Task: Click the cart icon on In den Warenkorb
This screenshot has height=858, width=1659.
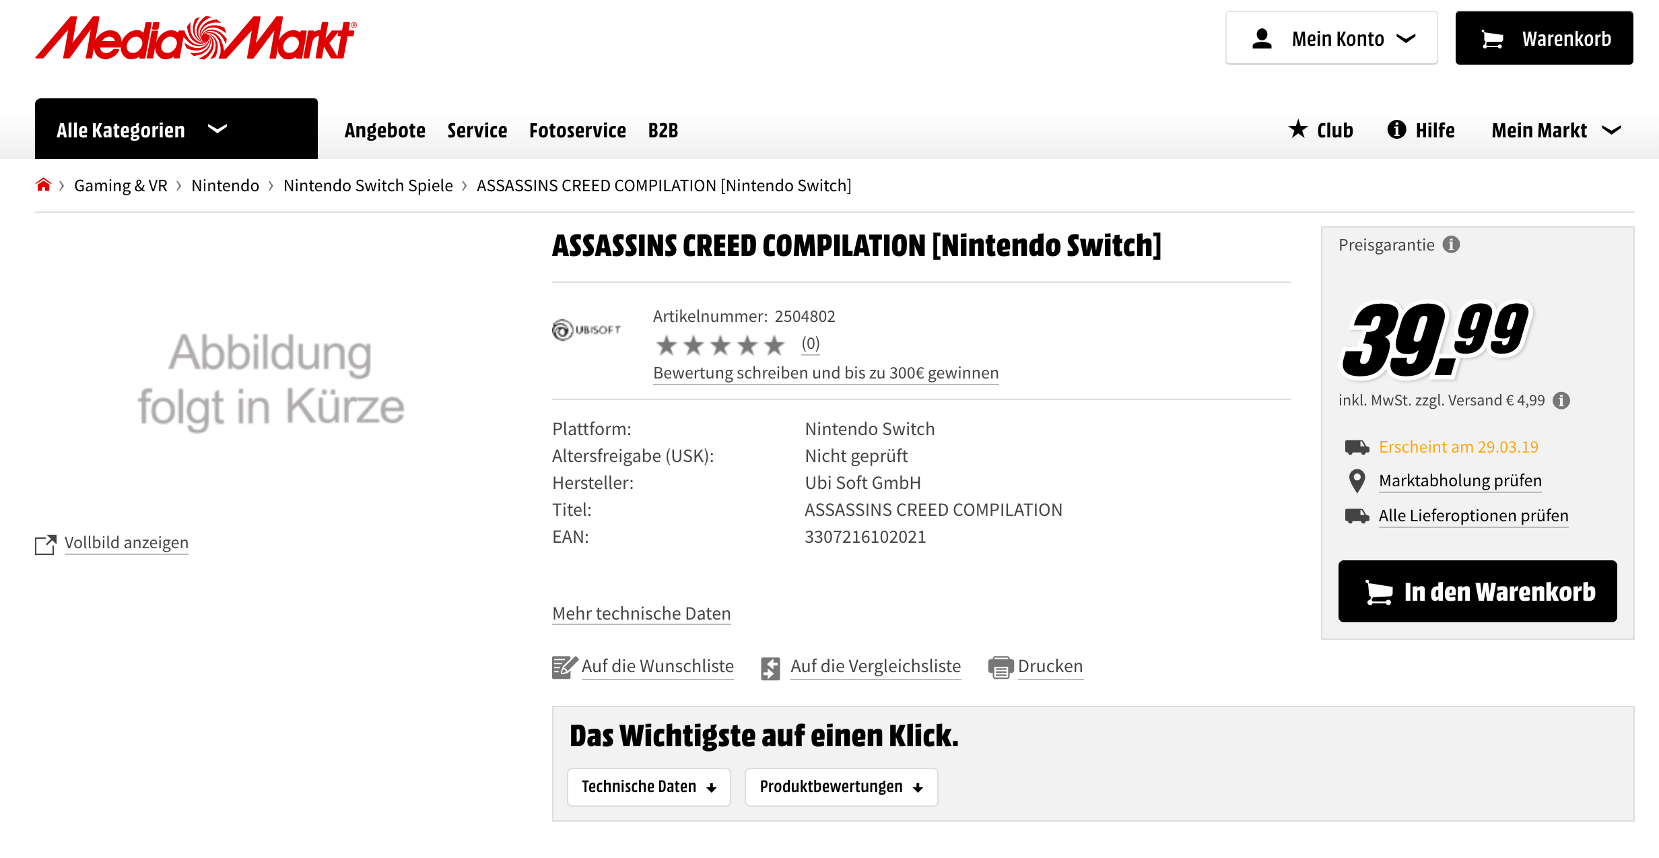Action: tap(1379, 592)
